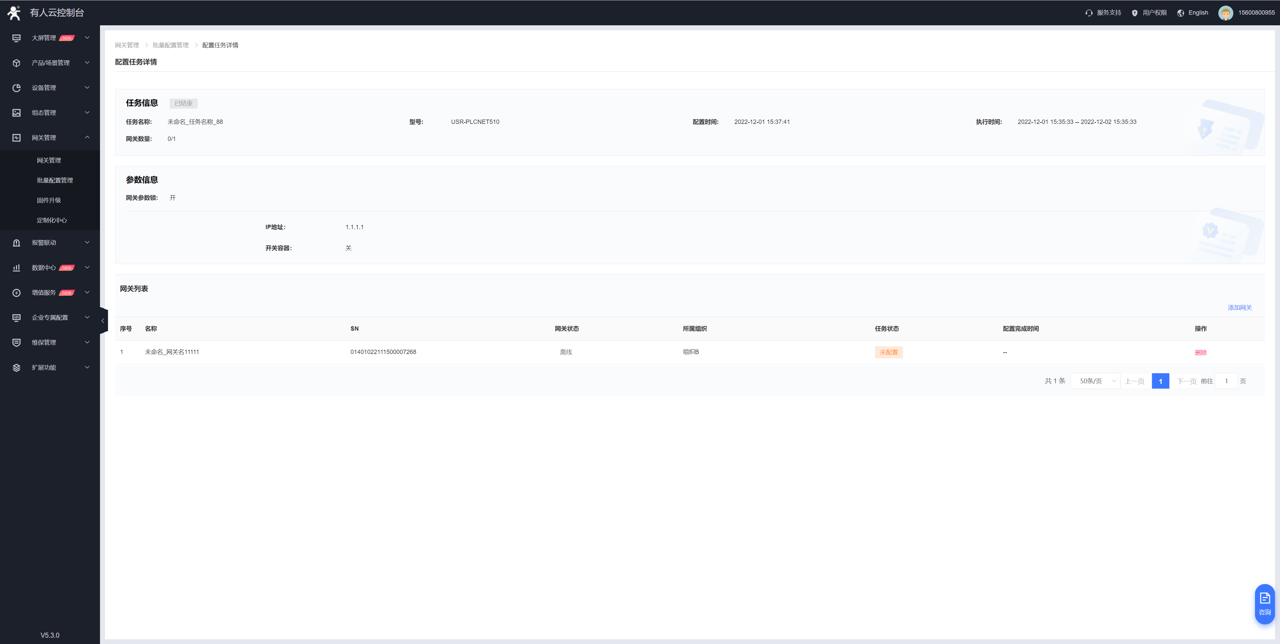1280x644 pixels.
Task: Click gateway name 未命名_网关名11111
Action: point(171,352)
